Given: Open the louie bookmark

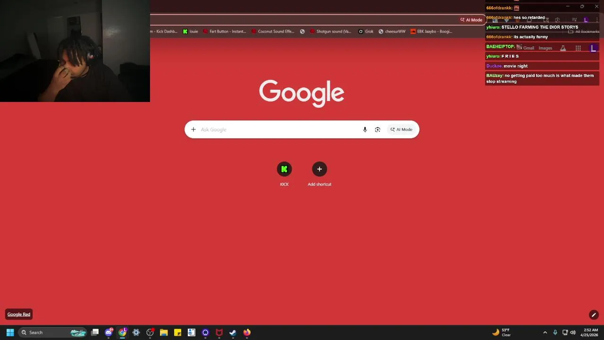Looking at the screenshot, I should point(190,32).
